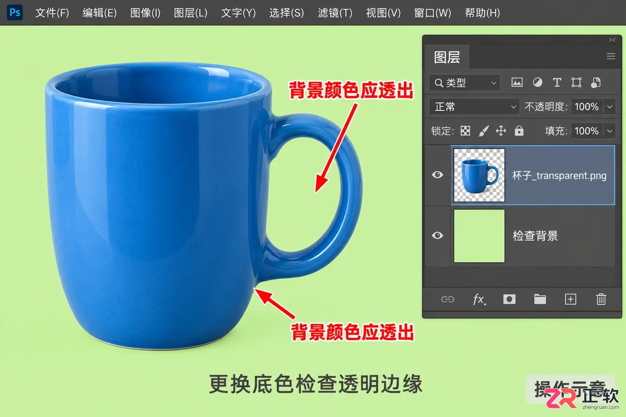Open the 编辑(E) menu
The height and width of the screenshot is (417, 626).
tap(100, 13)
